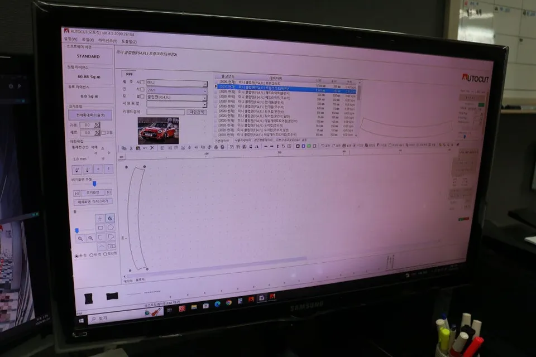Viewport: 536px width, 357px height.
Task: Open File Explorer from the taskbar
Action: click(x=194, y=307)
